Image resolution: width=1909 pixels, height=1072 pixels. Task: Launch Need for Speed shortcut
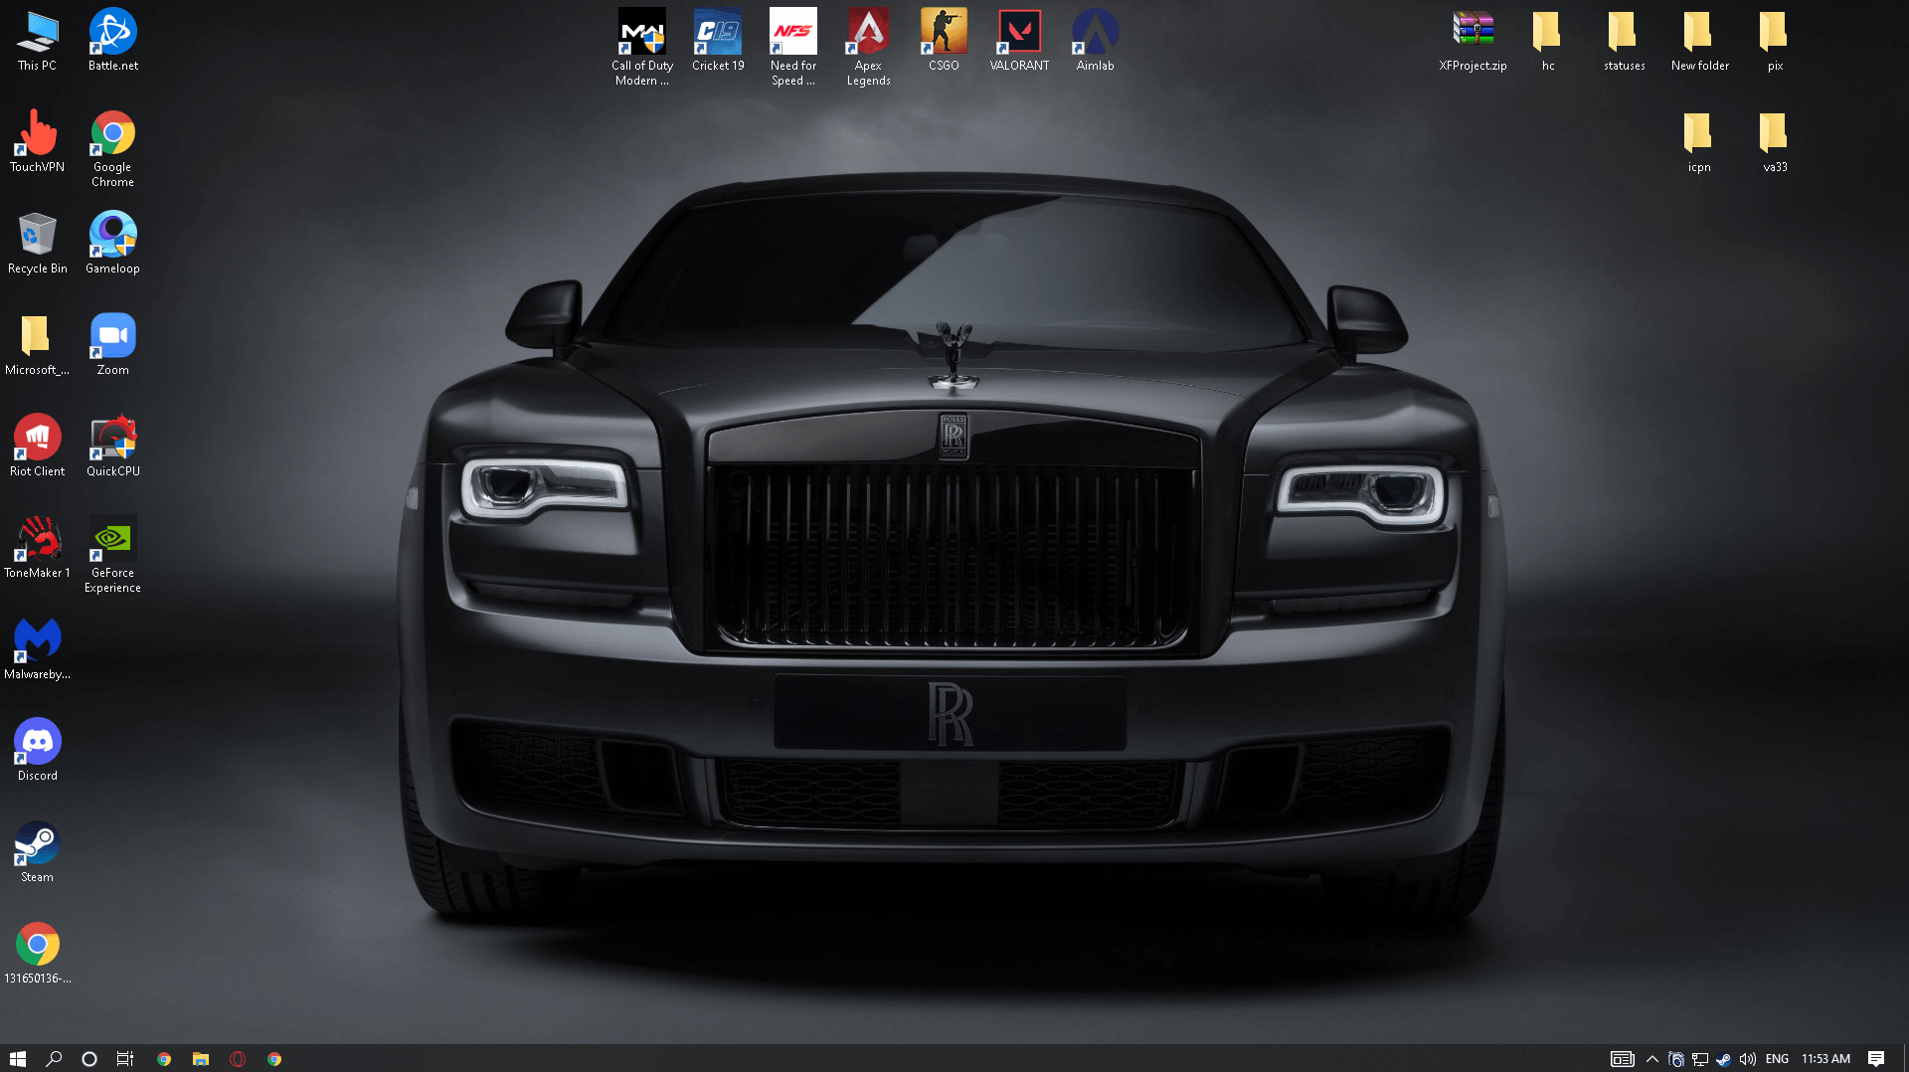[x=793, y=48]
